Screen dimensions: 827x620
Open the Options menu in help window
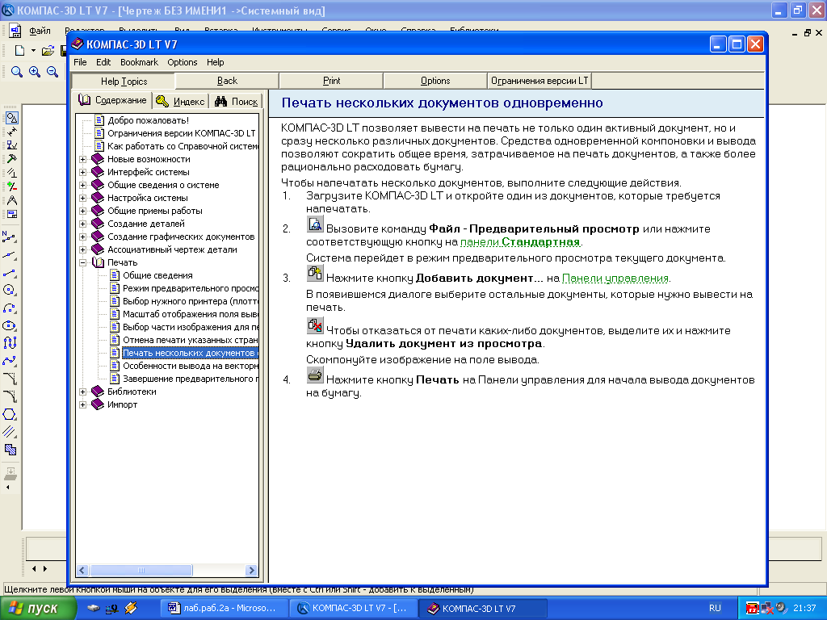(x=182, y=62)
